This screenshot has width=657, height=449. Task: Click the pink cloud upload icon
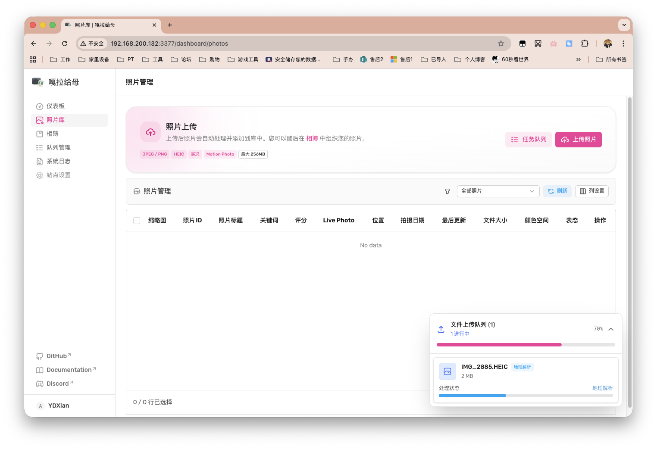tap(150, 132)
